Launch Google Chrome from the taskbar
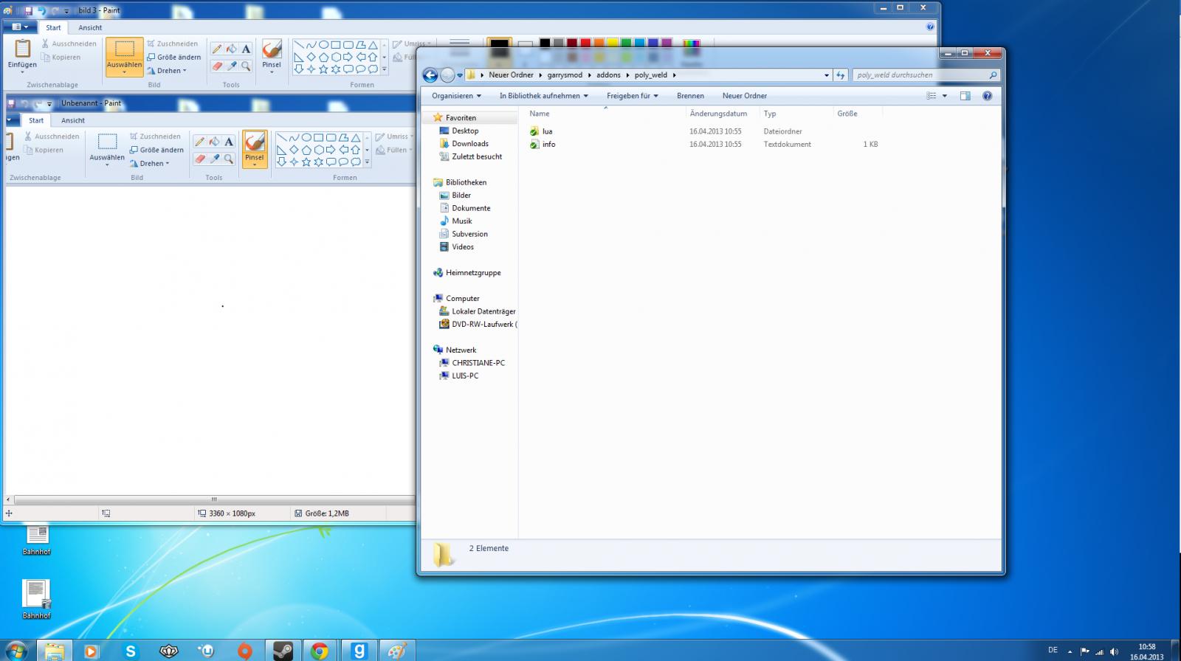 320,651
